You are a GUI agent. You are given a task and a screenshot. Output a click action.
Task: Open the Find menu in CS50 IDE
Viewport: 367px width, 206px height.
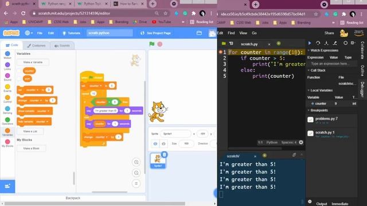pos(231,33)
